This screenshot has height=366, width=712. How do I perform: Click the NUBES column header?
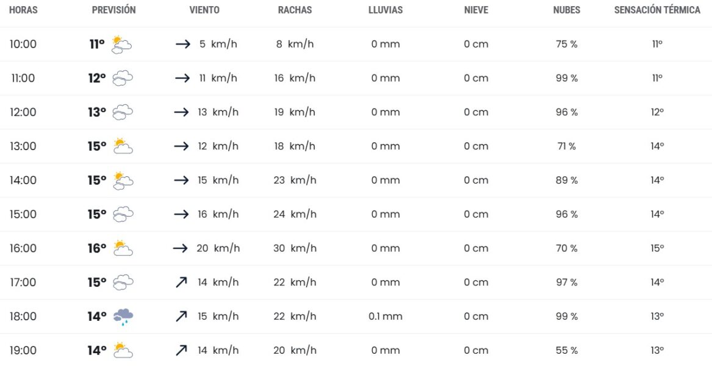click(566, 10)
